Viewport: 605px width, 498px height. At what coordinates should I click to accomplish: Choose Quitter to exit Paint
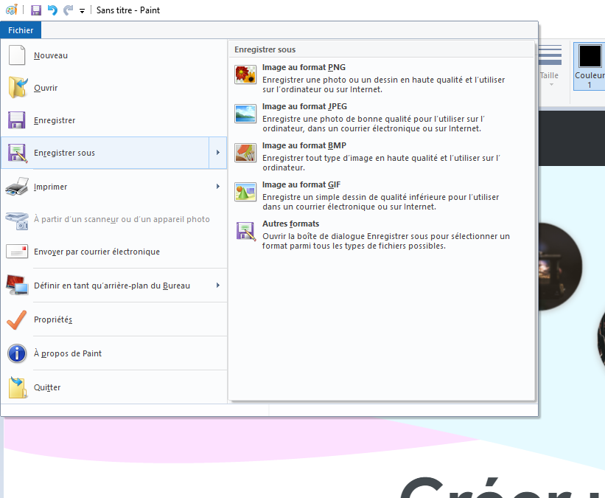pyautogui.click(x=47, y=387)
